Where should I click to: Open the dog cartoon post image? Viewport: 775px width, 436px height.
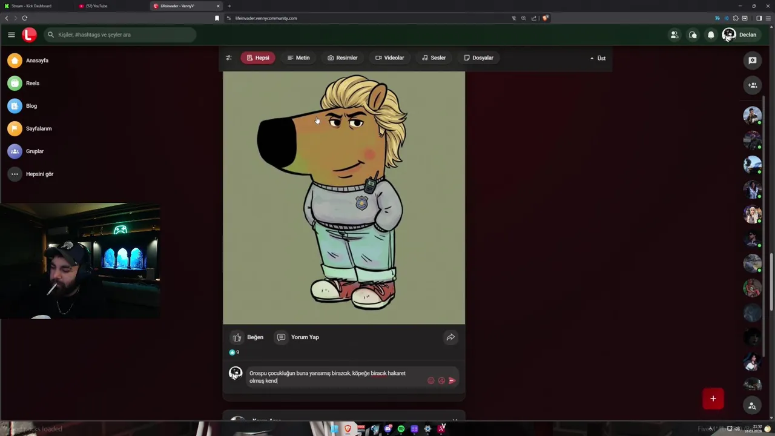coord(344,198)
